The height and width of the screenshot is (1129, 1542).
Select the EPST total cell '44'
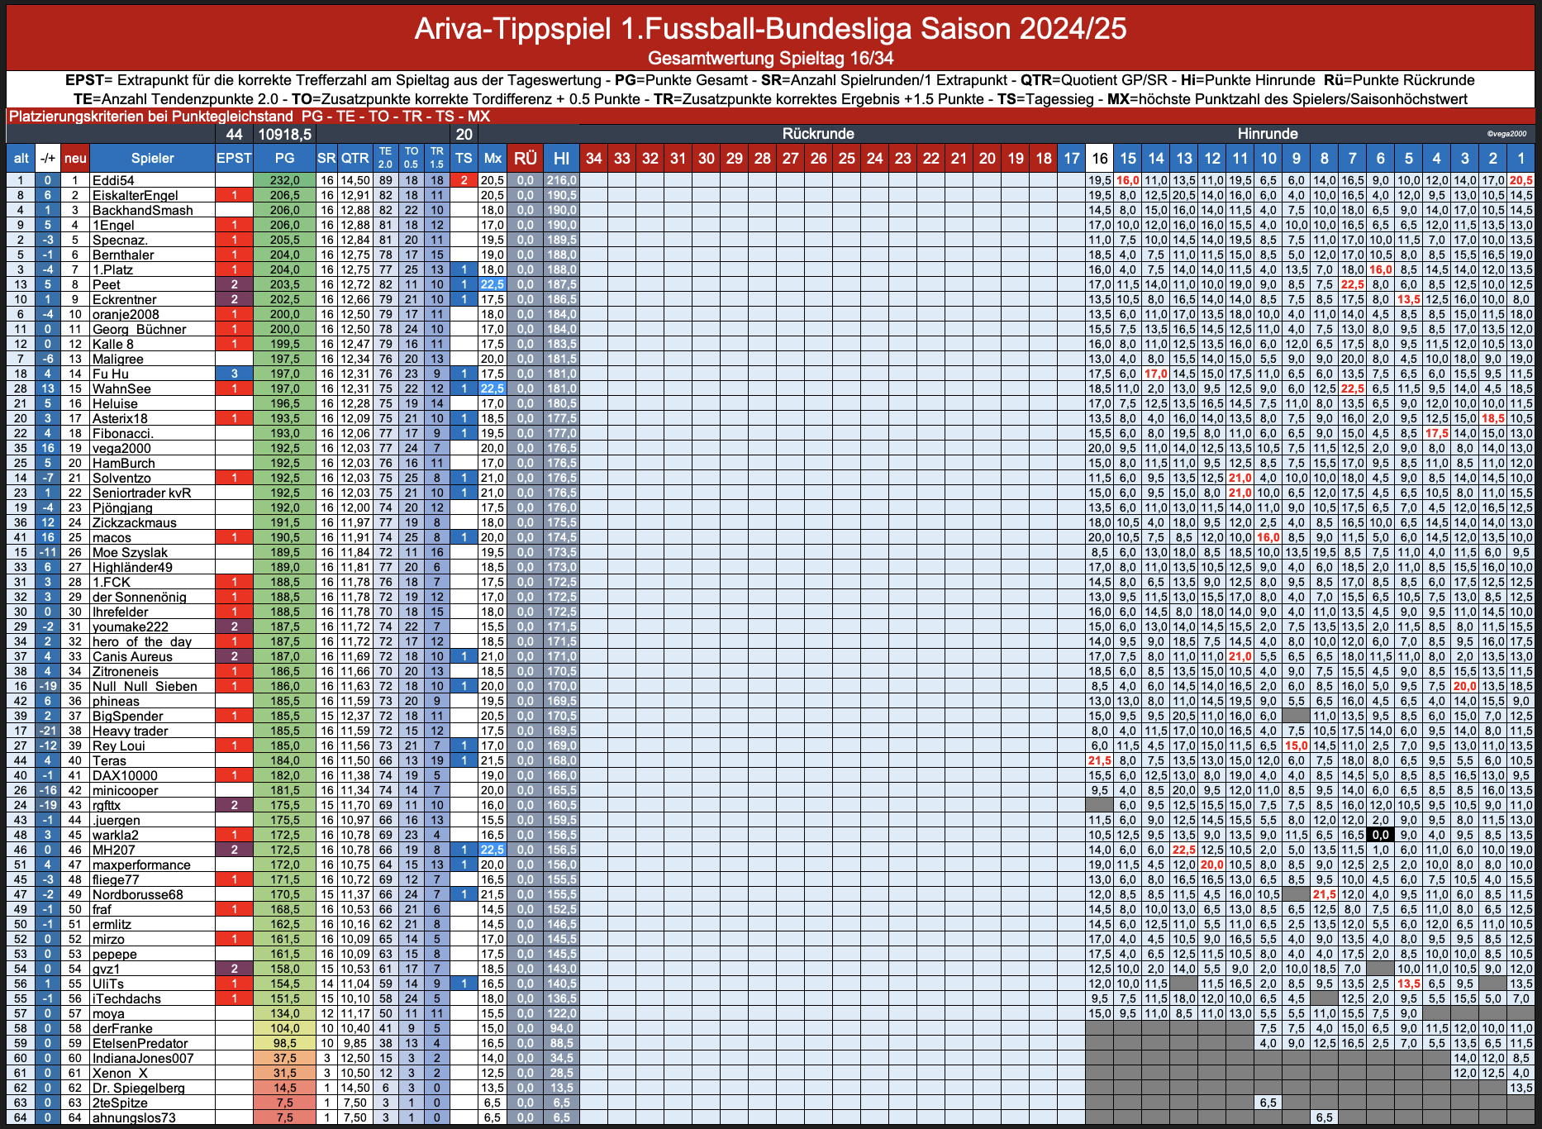pos(234,134)
